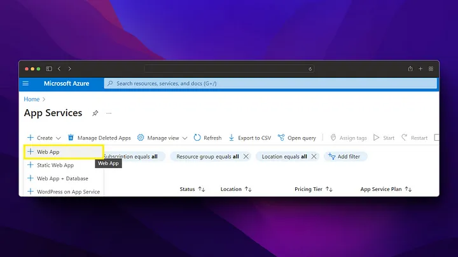
Task: Sort by the Pricing Tier column
Action: 314,189
